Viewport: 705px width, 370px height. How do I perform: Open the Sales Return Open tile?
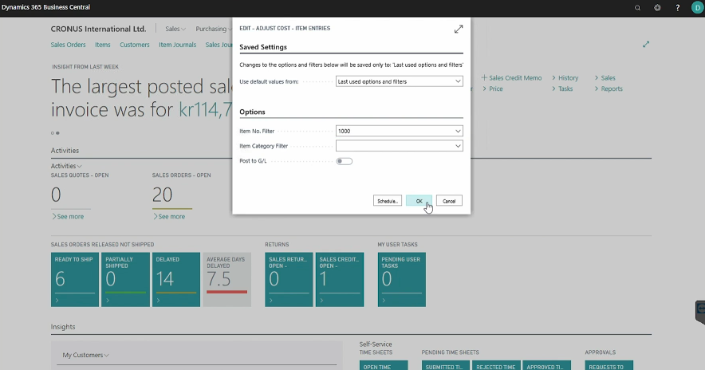[289, 280]
